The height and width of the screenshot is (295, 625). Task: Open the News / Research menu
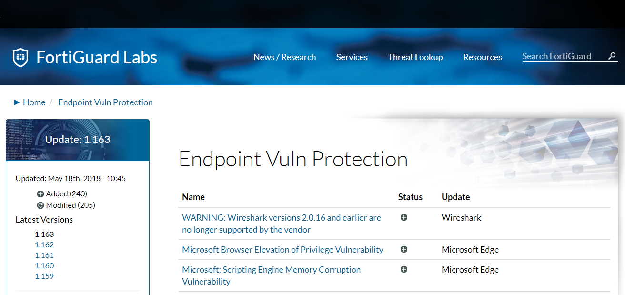pos(284,57)
